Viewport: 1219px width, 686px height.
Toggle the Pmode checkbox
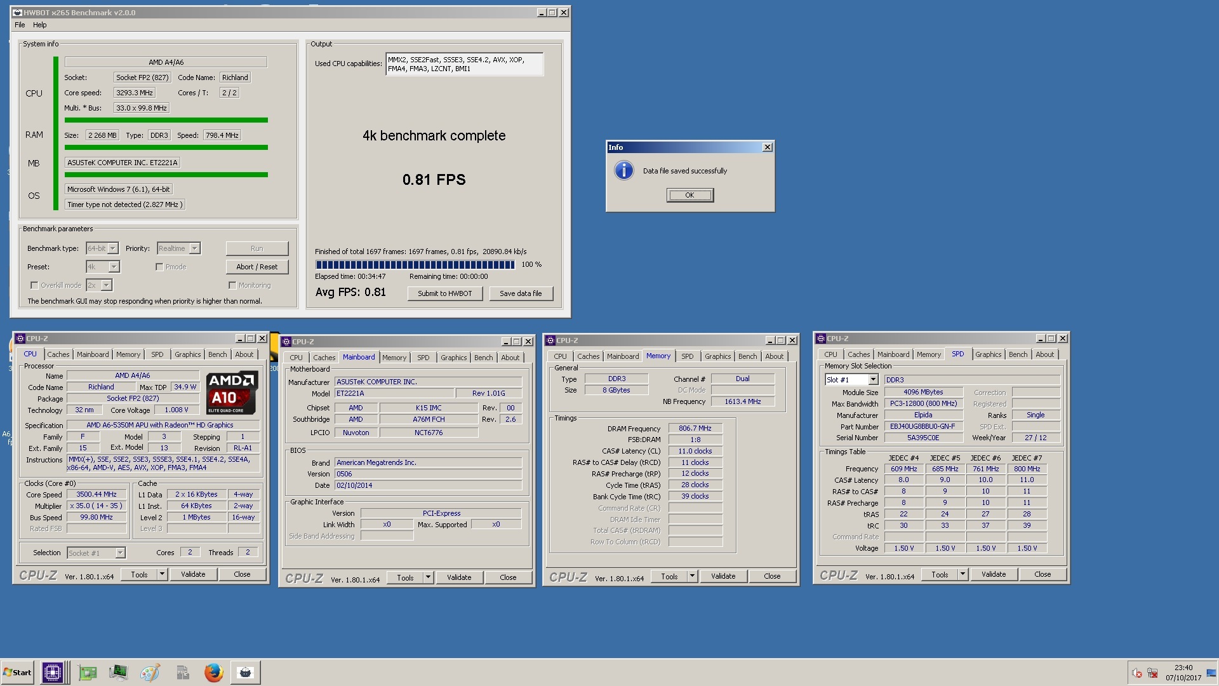(159, 267)
